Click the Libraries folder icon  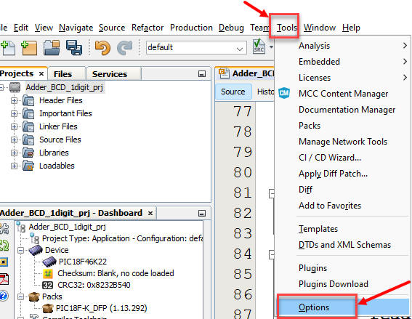coord(28,153)
